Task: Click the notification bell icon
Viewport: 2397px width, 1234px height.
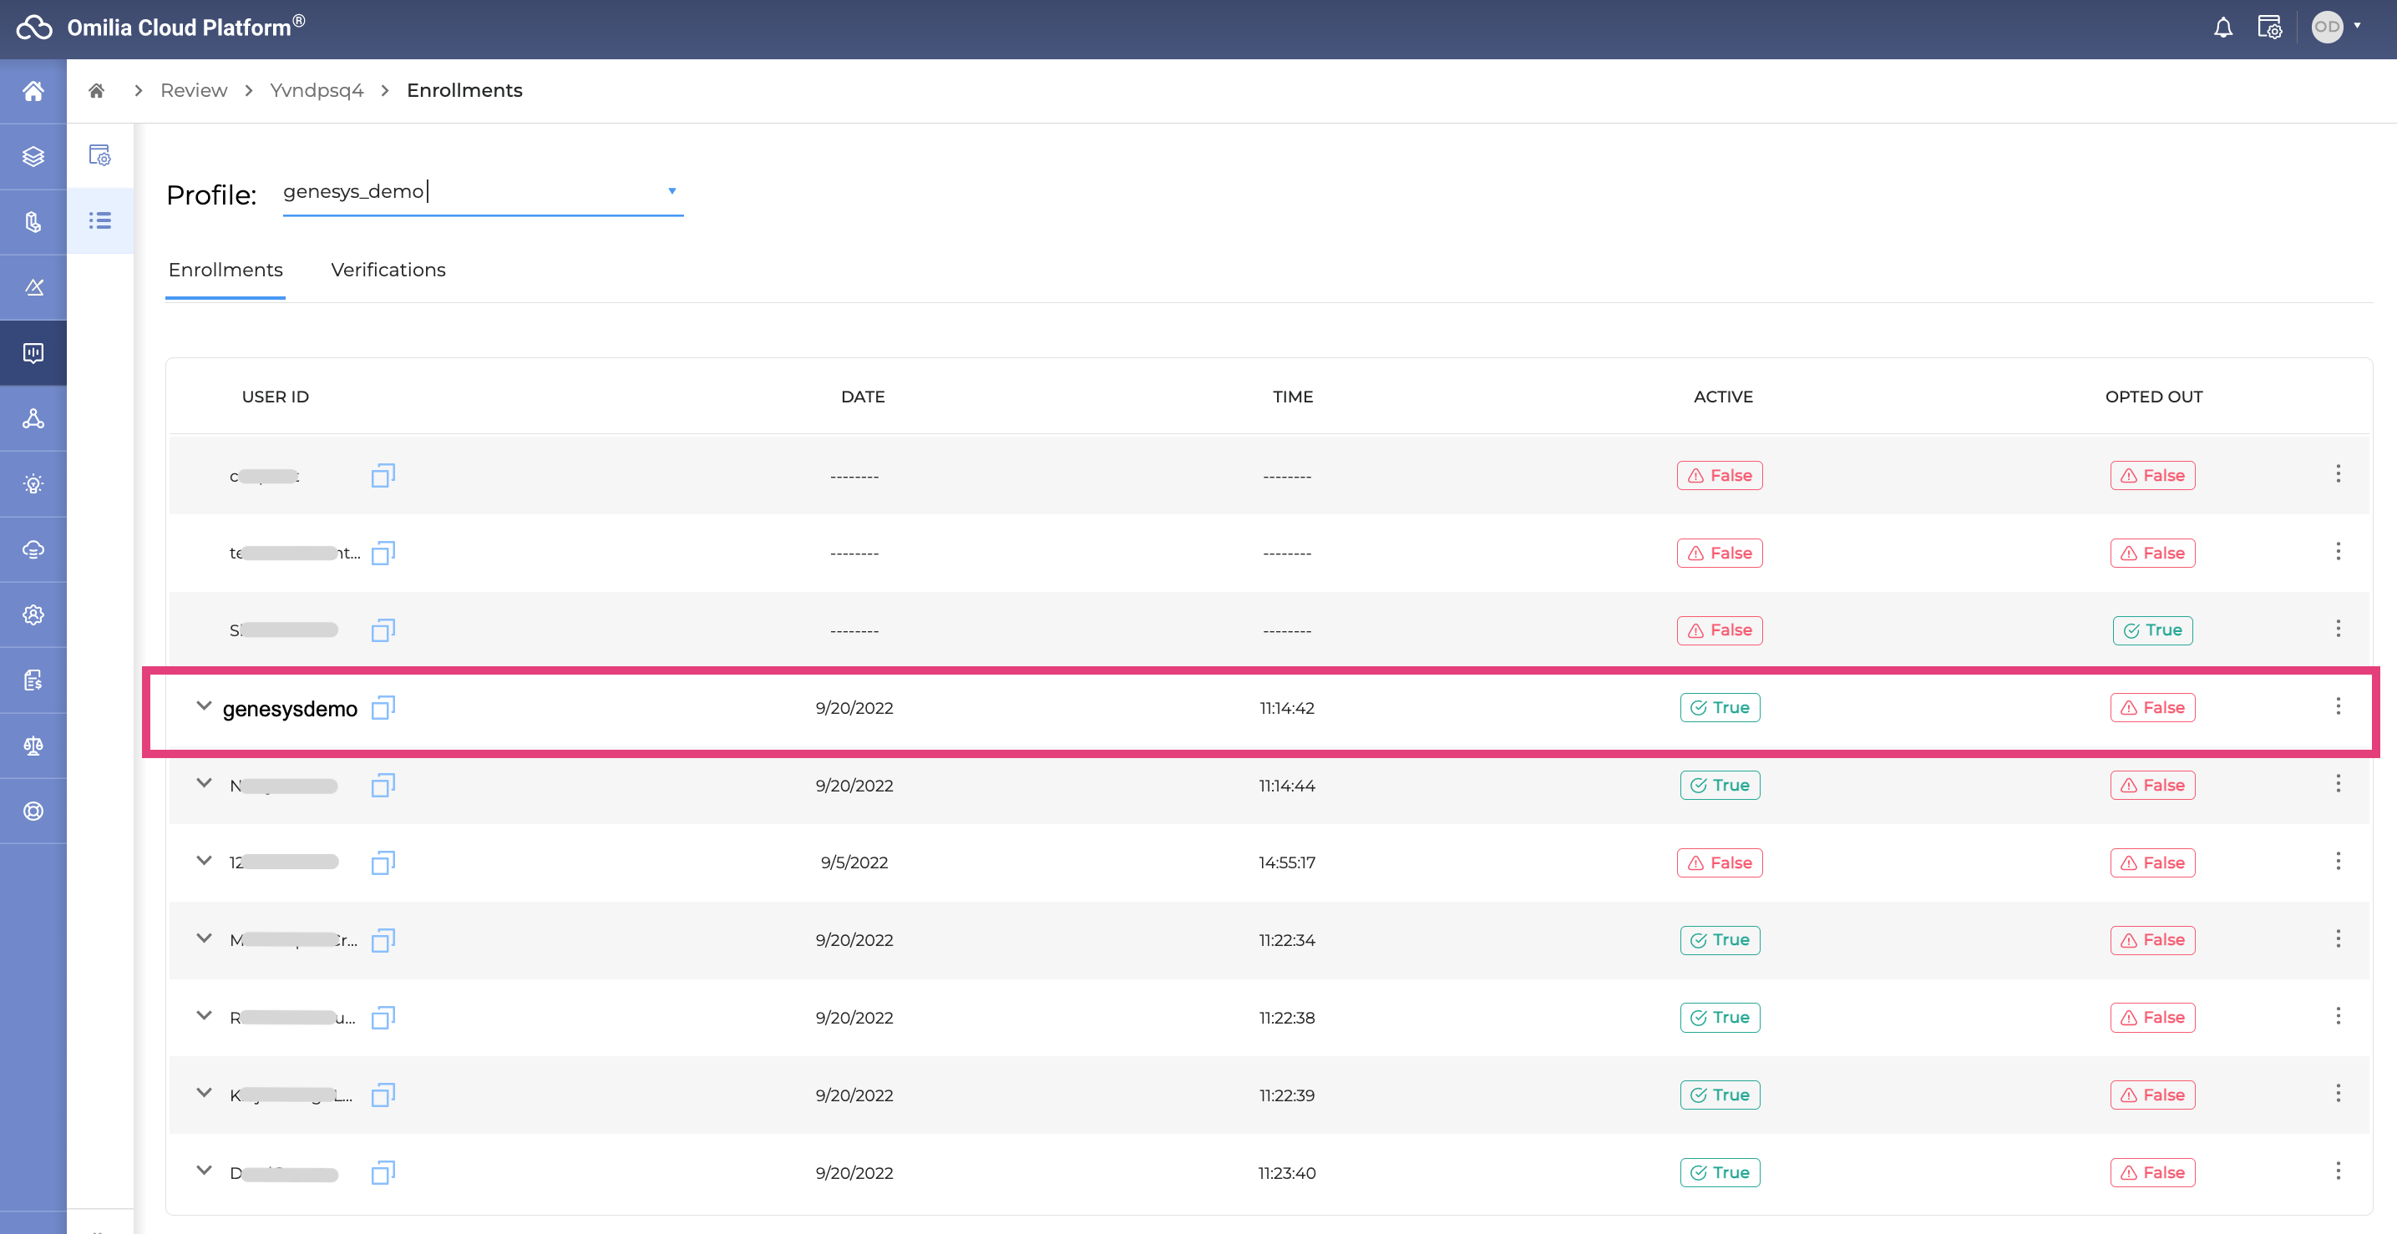Action: (2222, 28)
